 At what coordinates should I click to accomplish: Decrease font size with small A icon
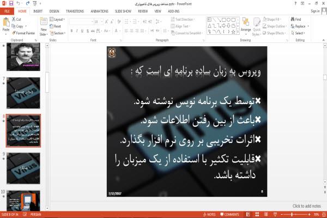112,22
